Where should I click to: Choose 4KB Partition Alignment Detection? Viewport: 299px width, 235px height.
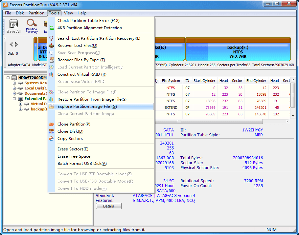click(x=101, y=28)
